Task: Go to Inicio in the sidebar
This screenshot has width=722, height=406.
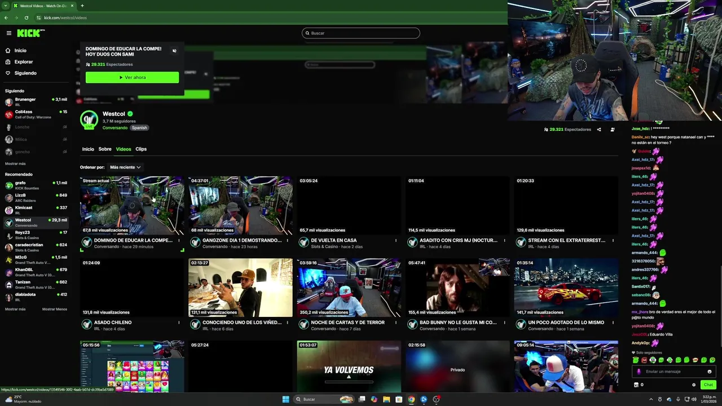Action: pyautogui.click(x=20, y=50)
